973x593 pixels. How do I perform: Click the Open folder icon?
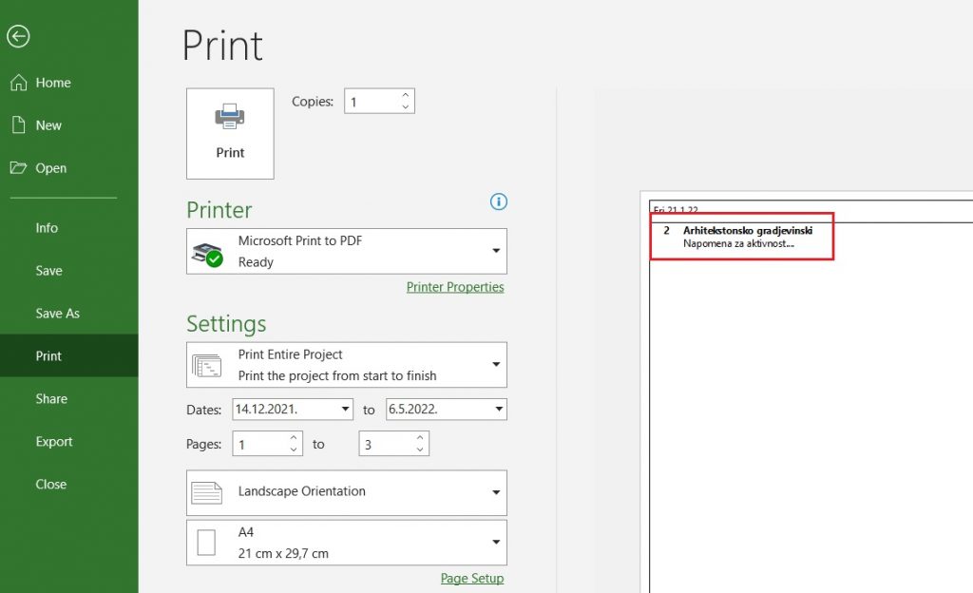18,168
